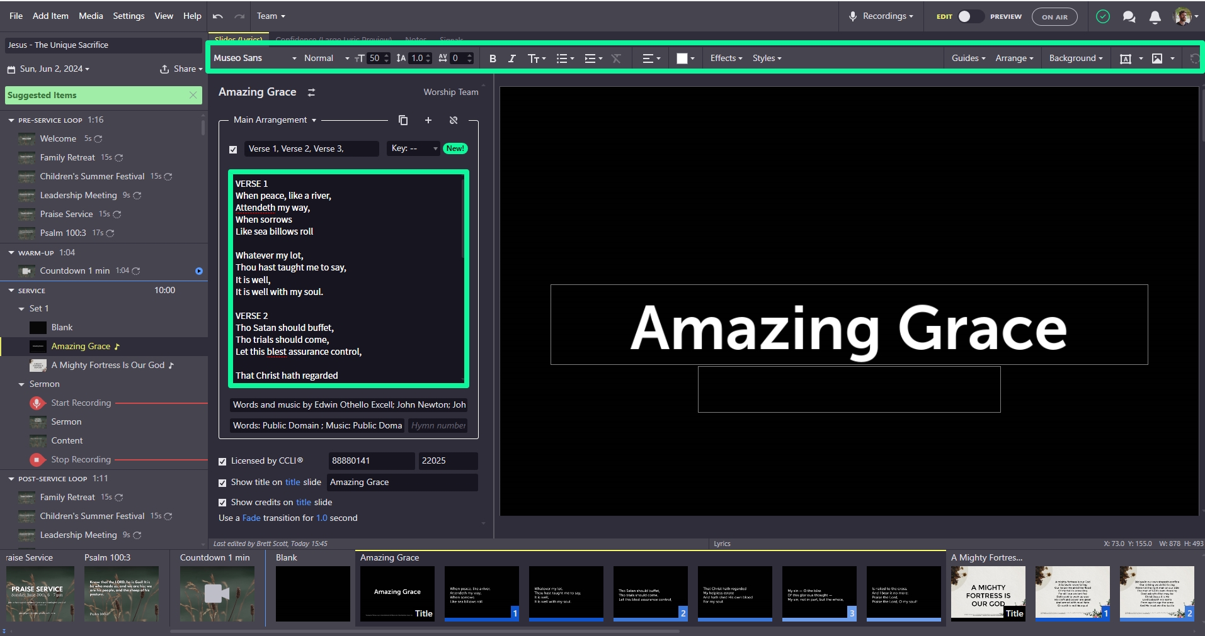The width and height of the screenshot is (1205, 636).
Task: Toggle bold text formatting
Action: tap(493, 59)
